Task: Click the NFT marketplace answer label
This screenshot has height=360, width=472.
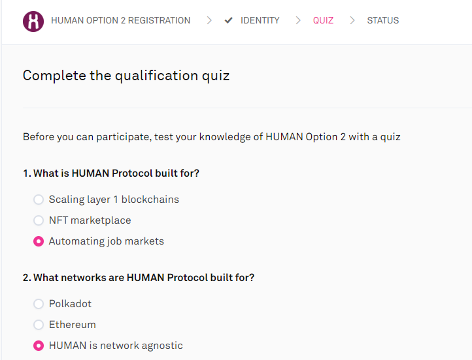Action: (x=90, y=220)
